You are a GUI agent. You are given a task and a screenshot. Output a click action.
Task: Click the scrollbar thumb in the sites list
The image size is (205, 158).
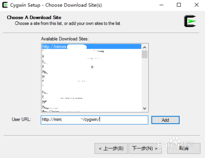pos(144,54)
